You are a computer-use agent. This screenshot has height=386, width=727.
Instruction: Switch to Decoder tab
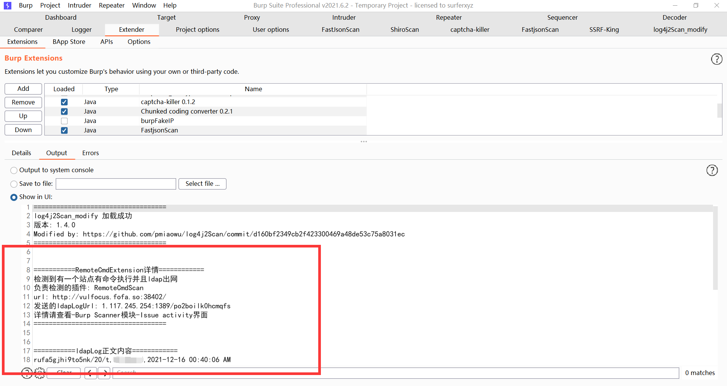click(674, 17)
